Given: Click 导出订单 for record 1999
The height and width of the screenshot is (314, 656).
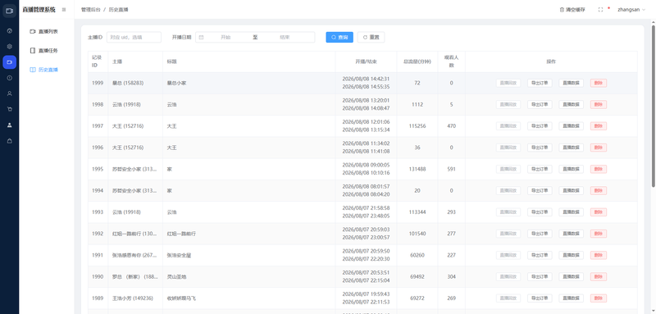Looking at the screenshot, I should click(540, 83).
